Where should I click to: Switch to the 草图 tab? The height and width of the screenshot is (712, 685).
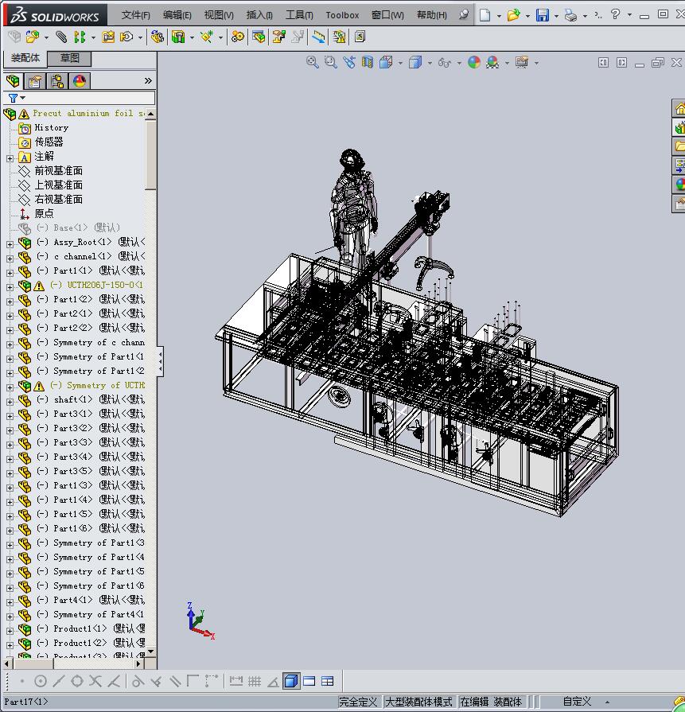(x=69, y=58)
